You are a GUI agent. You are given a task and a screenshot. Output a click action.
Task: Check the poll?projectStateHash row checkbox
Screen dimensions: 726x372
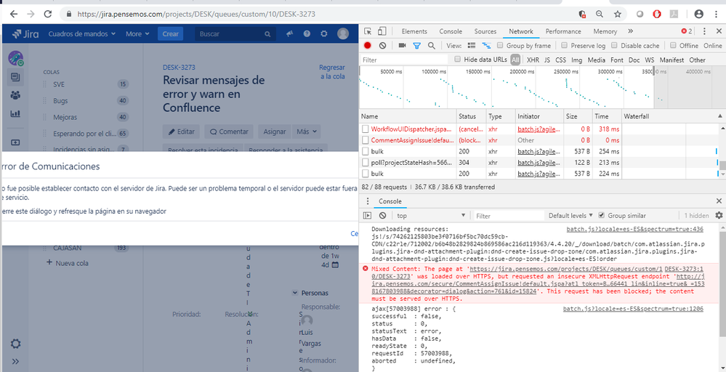366,163
